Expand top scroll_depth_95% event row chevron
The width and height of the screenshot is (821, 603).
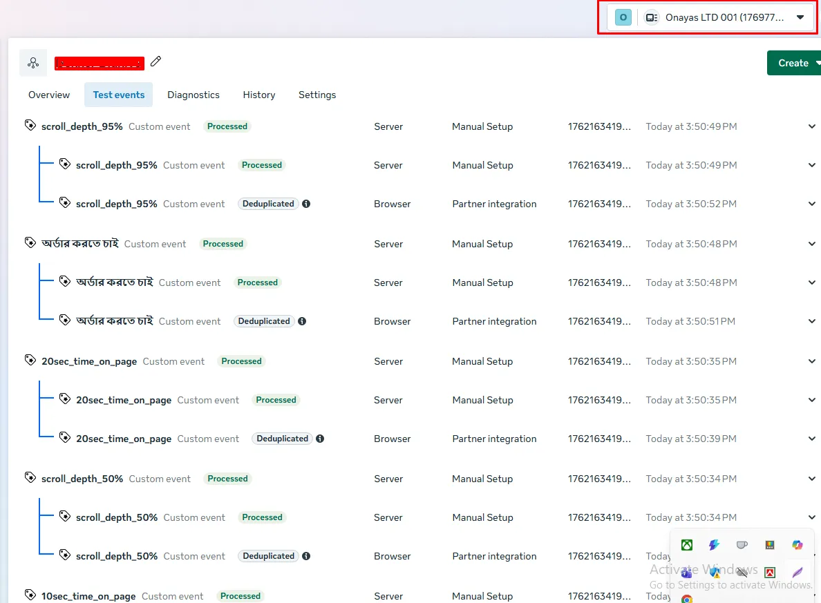812,126
